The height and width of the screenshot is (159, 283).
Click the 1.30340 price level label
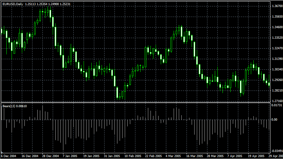pos(277,69)
